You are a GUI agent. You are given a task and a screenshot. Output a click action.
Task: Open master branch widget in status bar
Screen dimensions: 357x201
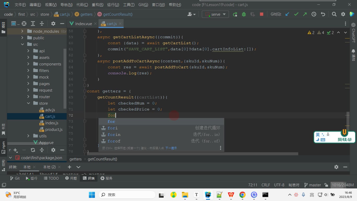click(313, 185)
